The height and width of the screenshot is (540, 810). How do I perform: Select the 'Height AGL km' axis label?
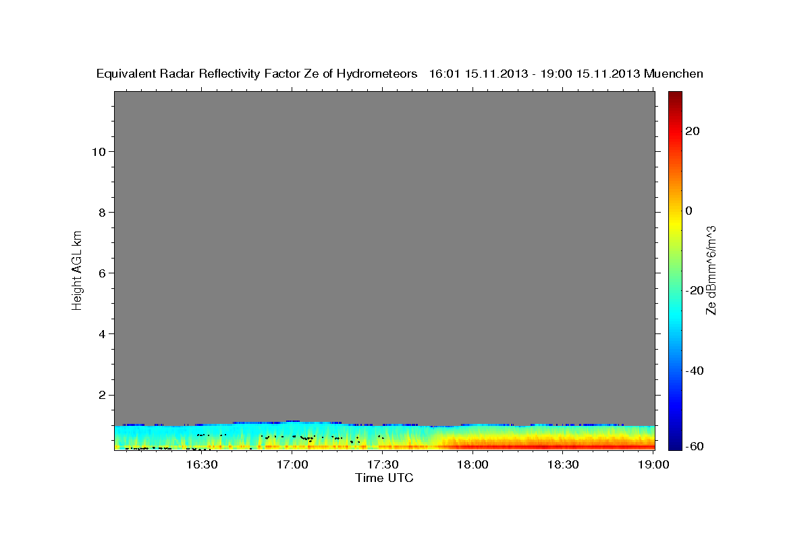[x=78, y=269]
